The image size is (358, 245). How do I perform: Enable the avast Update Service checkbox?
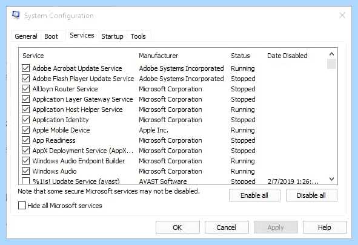pyautogui.click(x=25, y=181)
